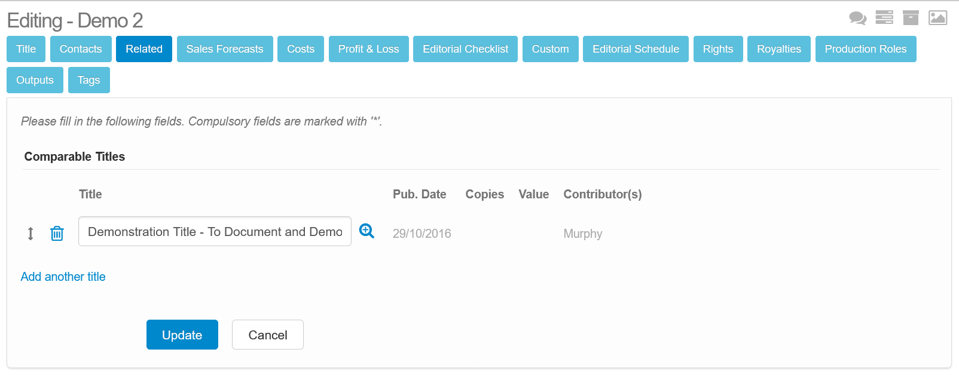
Task: Open the Contacts tab
Action: 81,49
